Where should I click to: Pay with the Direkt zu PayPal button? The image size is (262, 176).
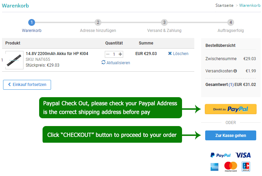coord(230,109)
